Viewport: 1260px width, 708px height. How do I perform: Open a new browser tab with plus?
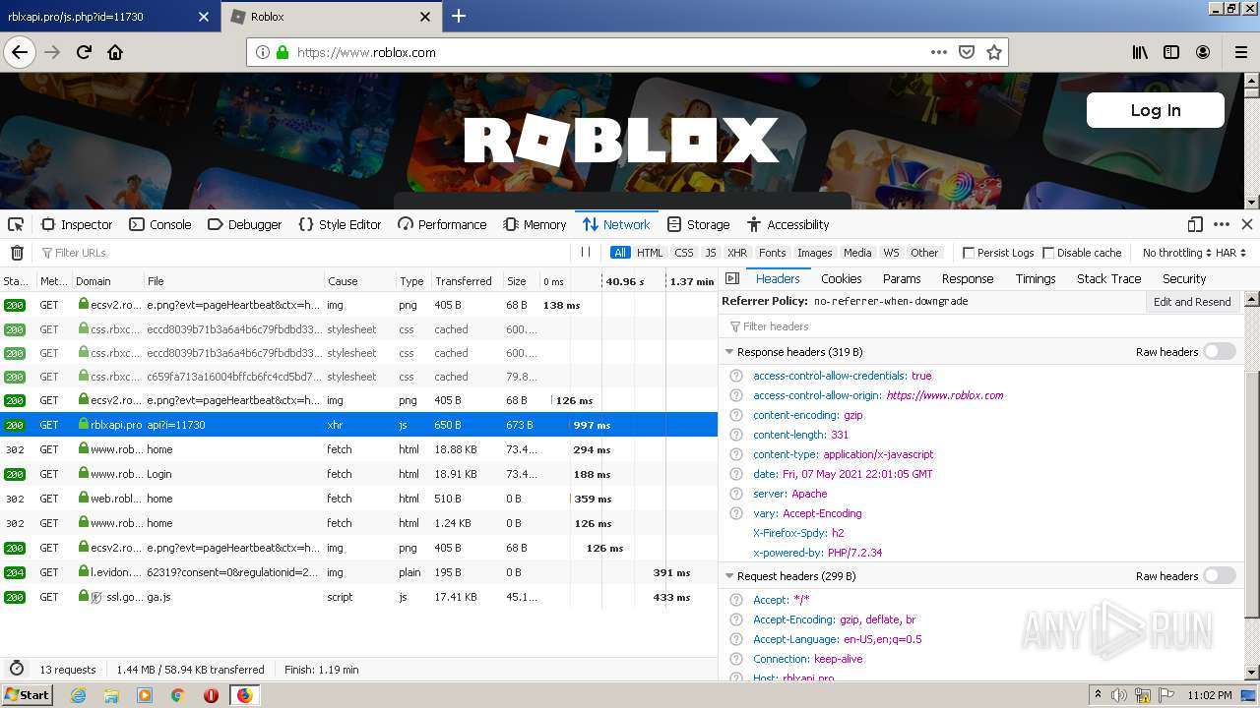click(x=459, y=16)
